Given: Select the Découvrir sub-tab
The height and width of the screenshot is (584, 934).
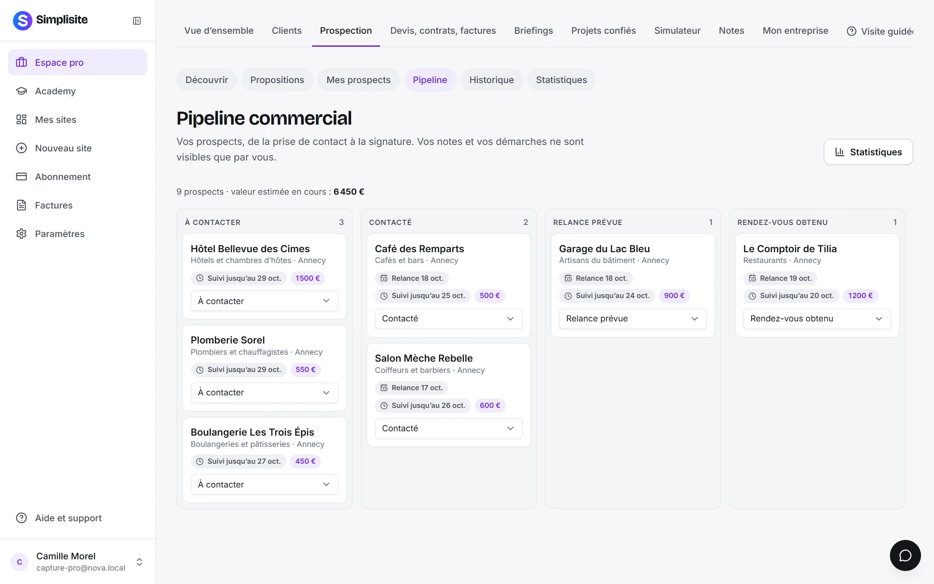Looking at the screenshot, I should point(207,80).
